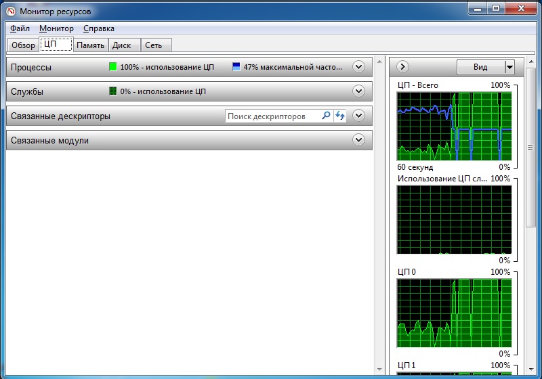The image size is (542, 379).
Task: Click the ЦП 1 graph title
Action: (406, 365)
